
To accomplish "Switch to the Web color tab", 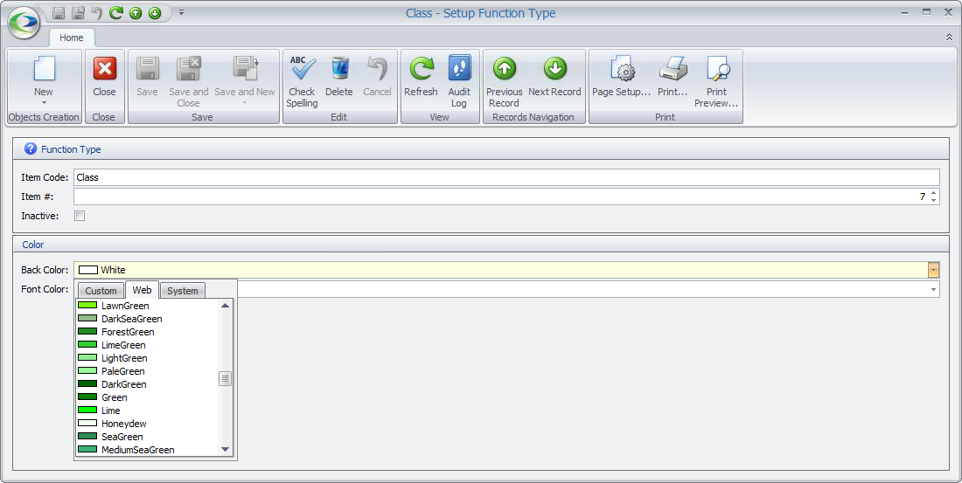I will (x=142, y=290).
